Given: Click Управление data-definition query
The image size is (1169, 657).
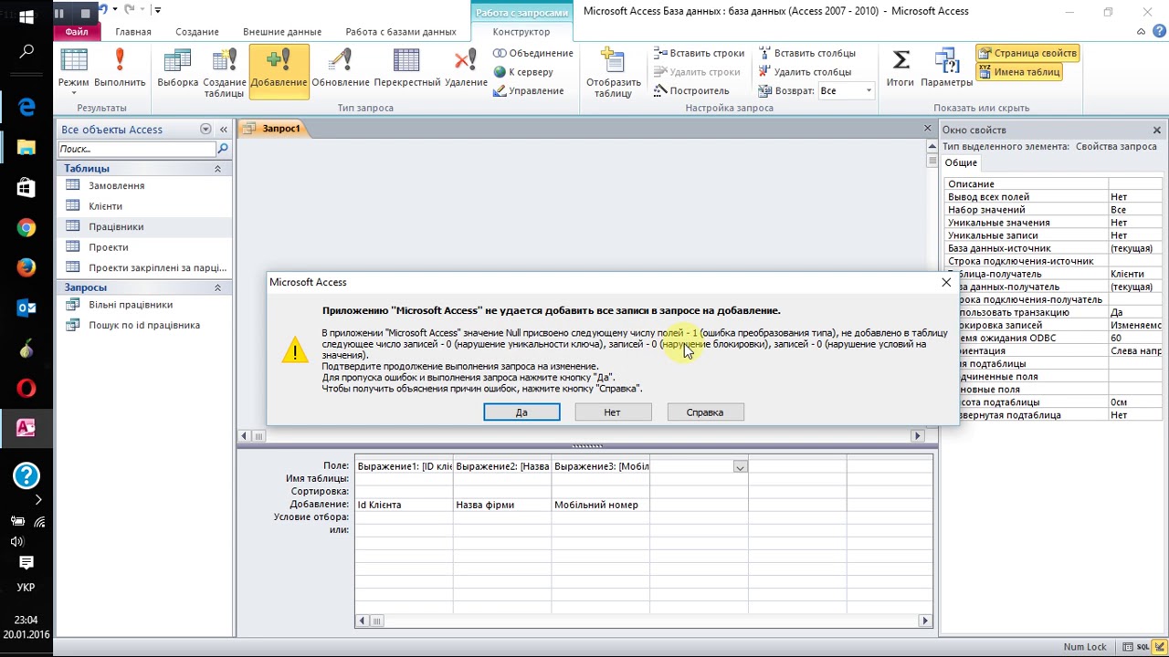Looking at the screenshot, I should pos(528,91).
